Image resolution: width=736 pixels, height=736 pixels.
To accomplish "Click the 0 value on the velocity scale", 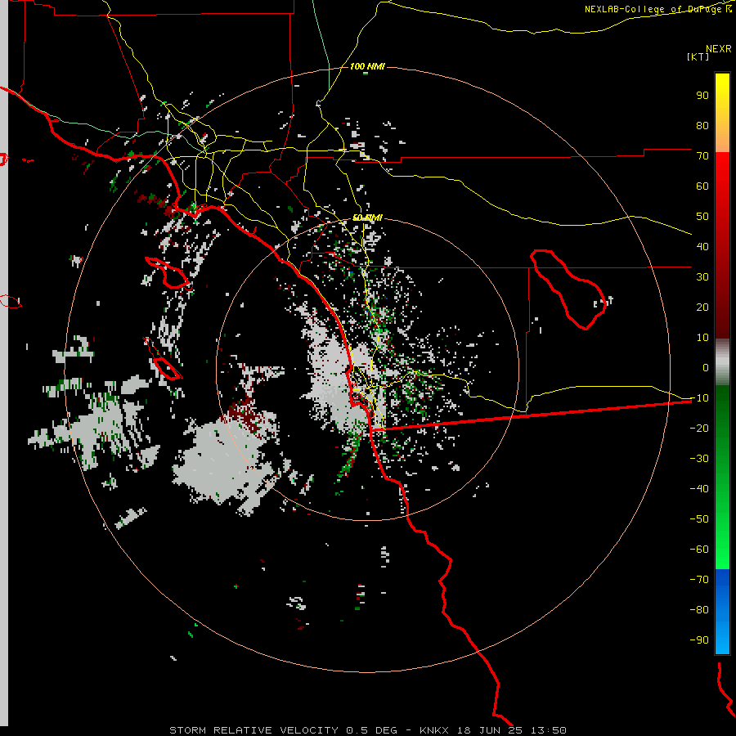I will pos(706,368).
